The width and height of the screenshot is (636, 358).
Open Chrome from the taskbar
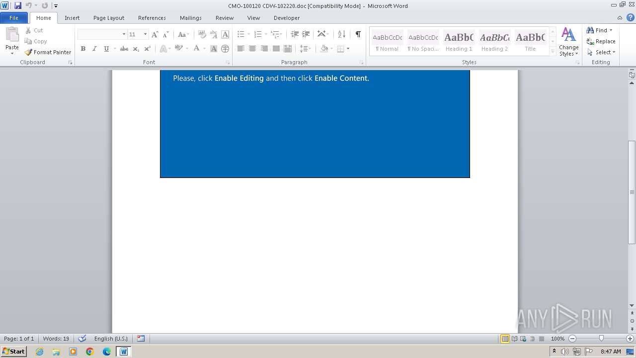[90, 352]
